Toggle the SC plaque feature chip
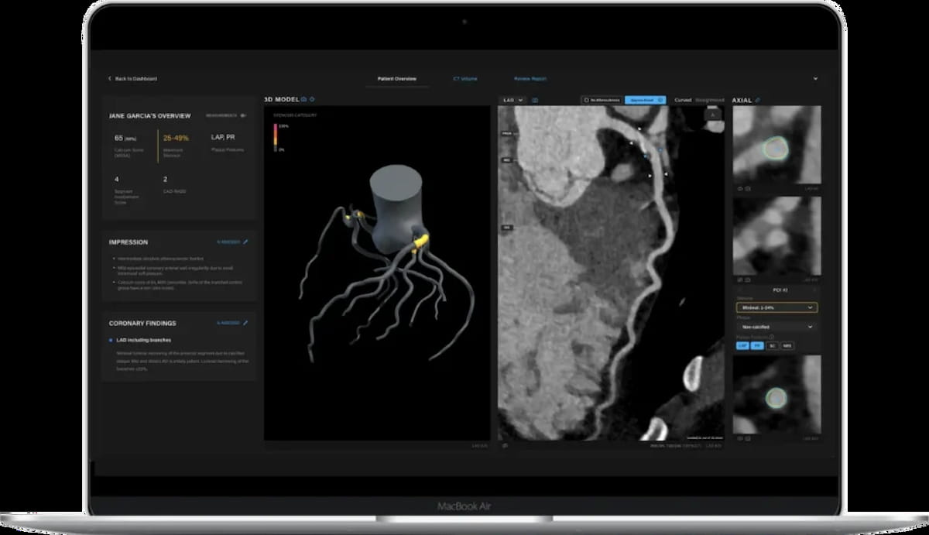 click(x=772, y=346)
